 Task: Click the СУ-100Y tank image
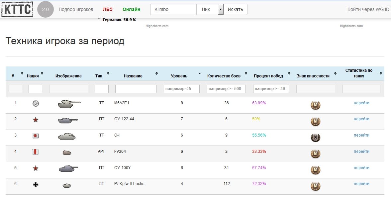pos(69,168)
